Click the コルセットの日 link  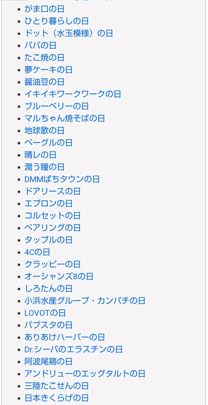point(53,216)
